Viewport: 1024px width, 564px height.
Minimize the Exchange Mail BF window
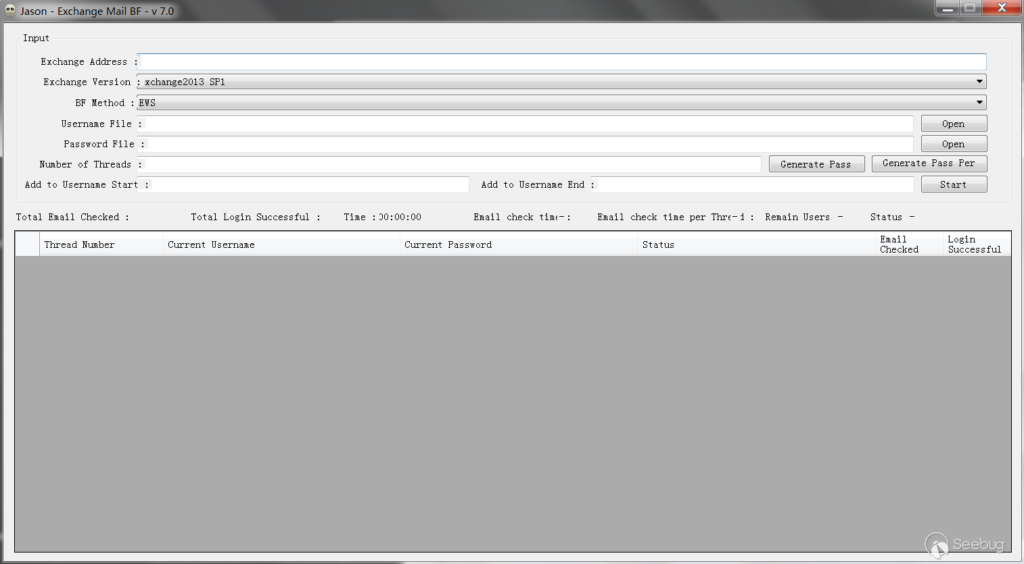948,8
